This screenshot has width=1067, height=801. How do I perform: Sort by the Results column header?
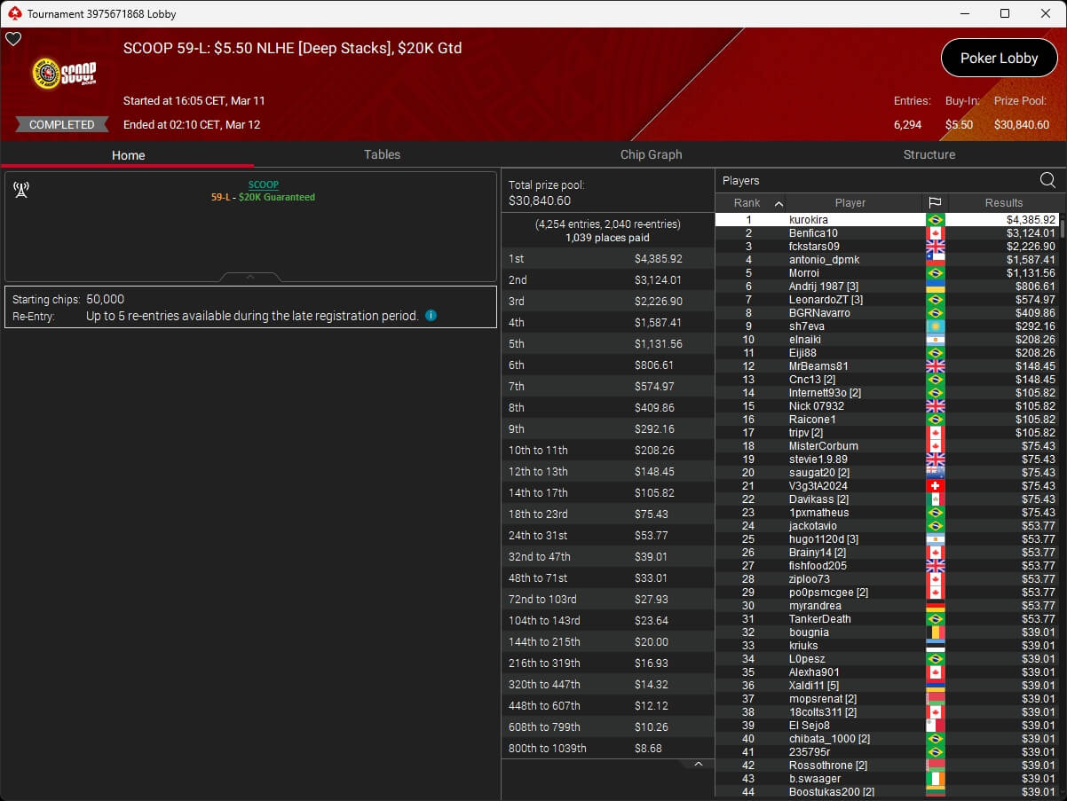pyautogui.click(x=1003, y=203)
